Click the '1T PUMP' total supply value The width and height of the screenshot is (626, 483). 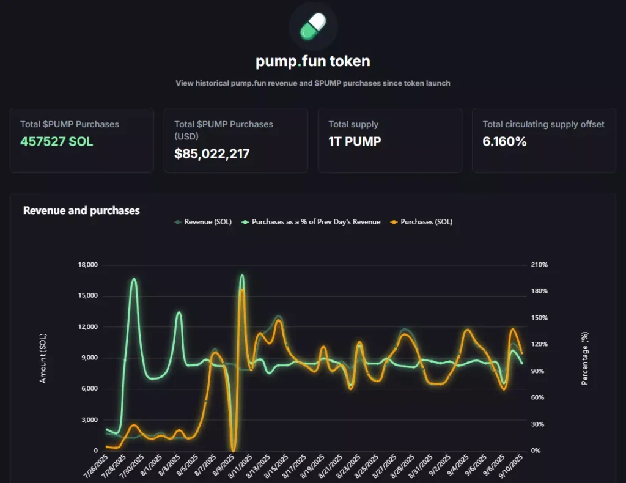[355, 141]
